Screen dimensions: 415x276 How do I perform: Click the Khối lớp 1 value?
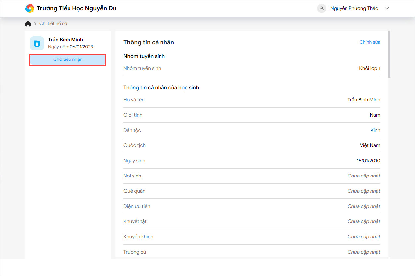pyautogui.click(x=370, y=68)
